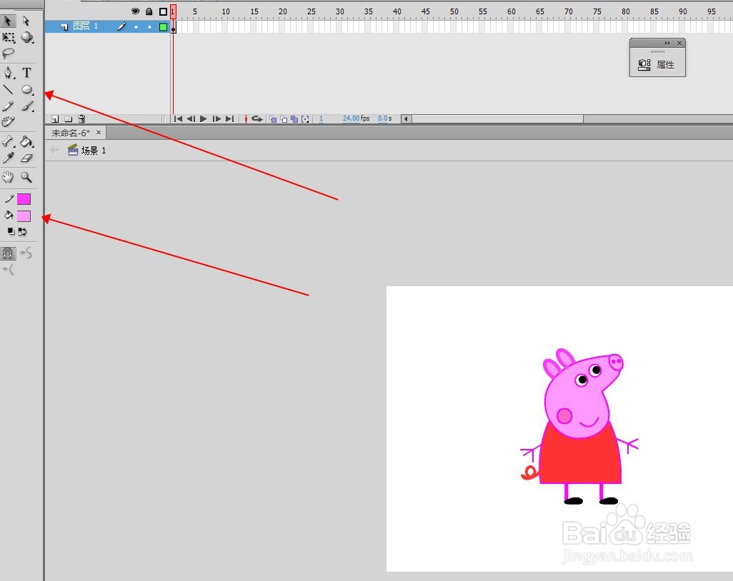Viewport: 733px width, 581px height.
Task: Select the Pen tool
Action: (x=8, y=72)
